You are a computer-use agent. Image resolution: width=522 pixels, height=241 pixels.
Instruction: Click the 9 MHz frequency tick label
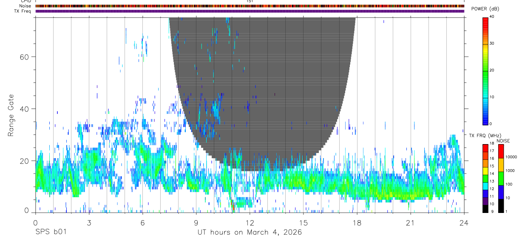[x=492, y=211]
